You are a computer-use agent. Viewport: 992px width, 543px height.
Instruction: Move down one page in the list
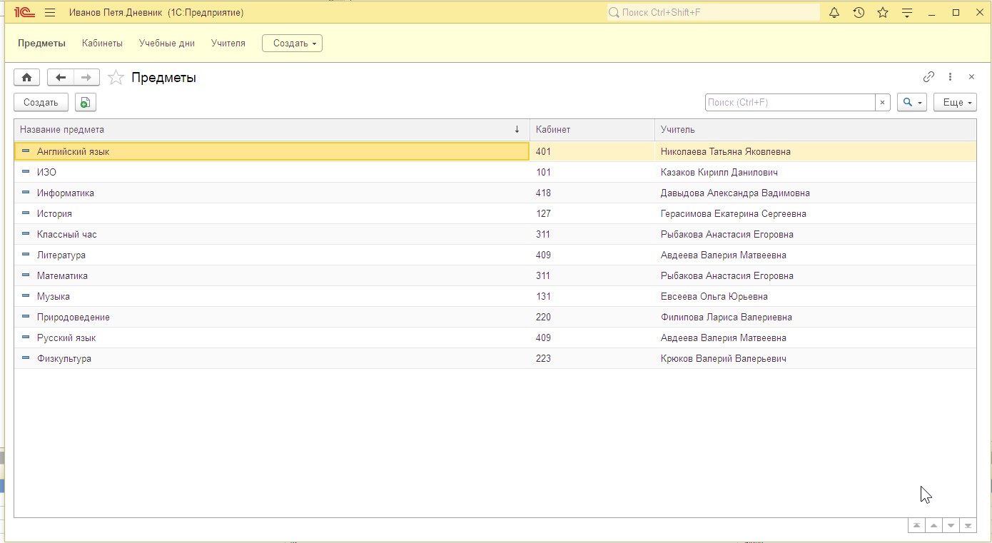point(950,526)
